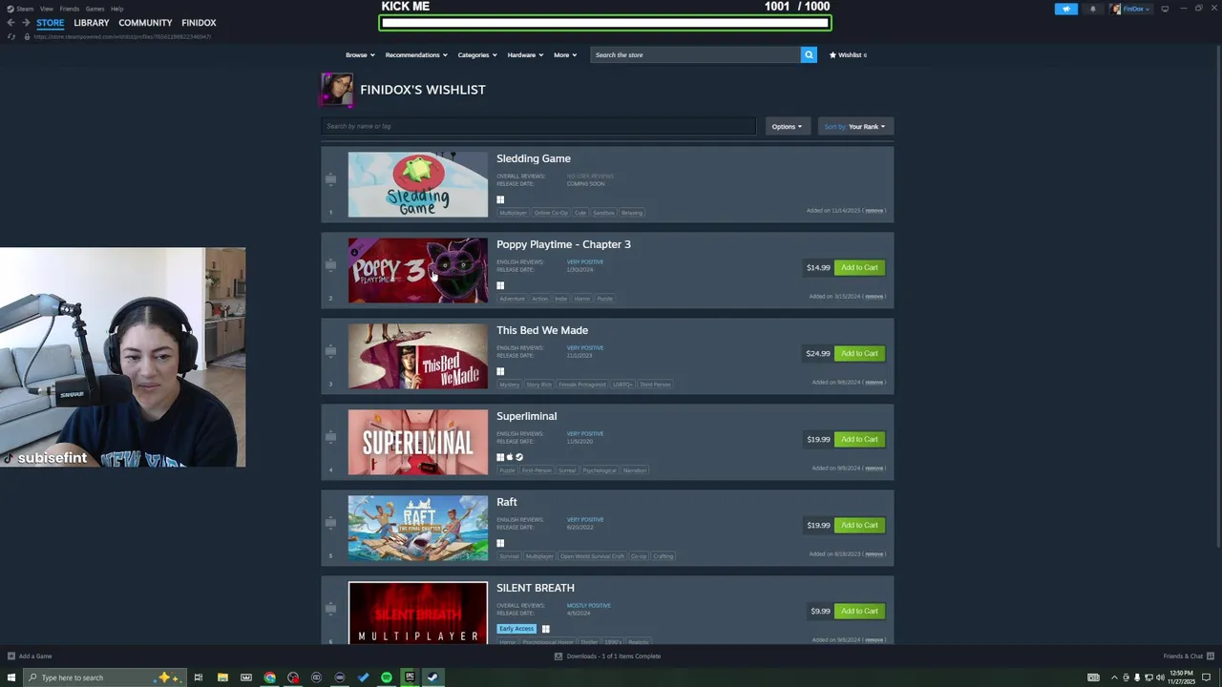The image size is (1222, 687).
Task: Click the magnifier search button in the store bar
Action: [x=809, y=54]
